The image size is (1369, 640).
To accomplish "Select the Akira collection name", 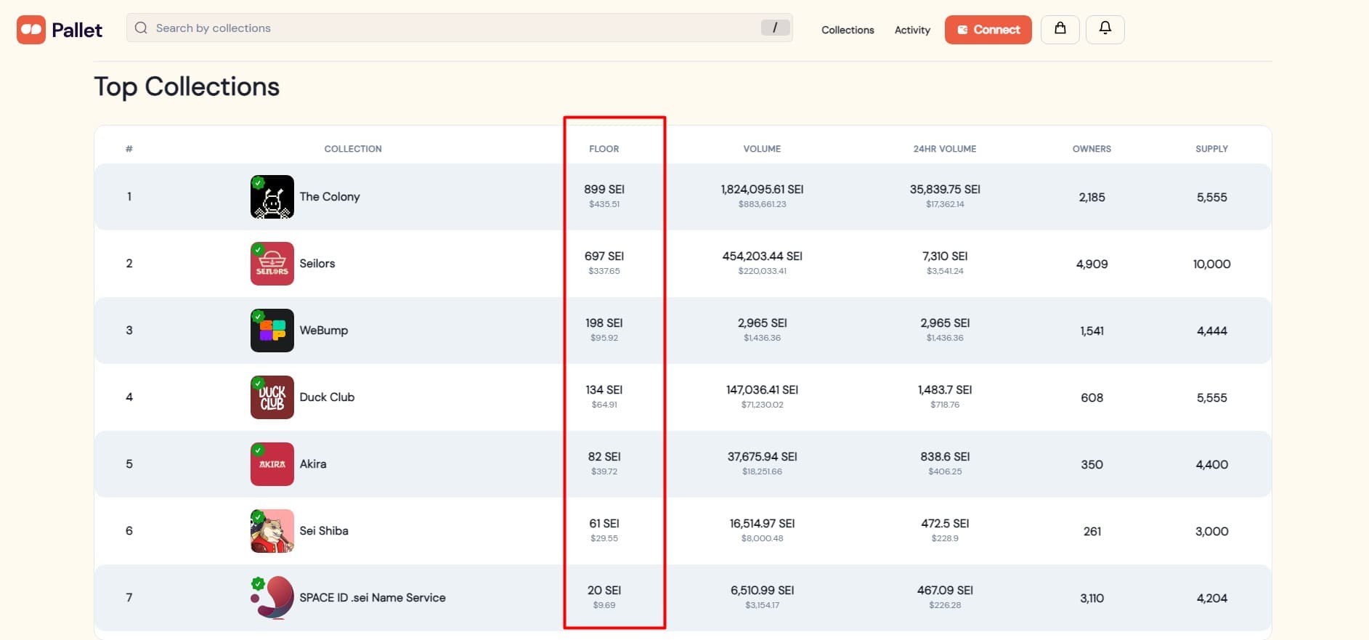I will click(313, 464).
